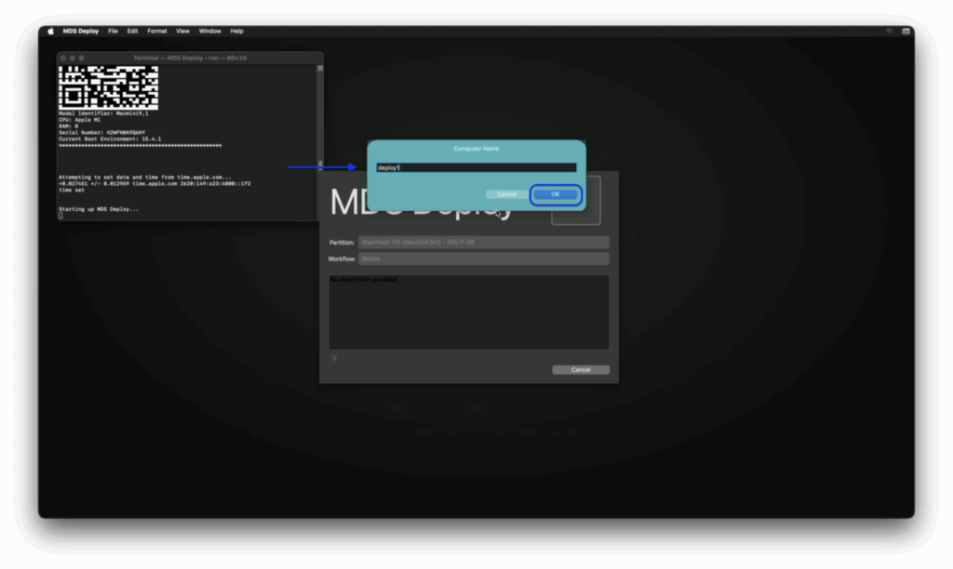Click the "CPU: Apple M1" line
The image size is (953, 569).
point(80,120)
